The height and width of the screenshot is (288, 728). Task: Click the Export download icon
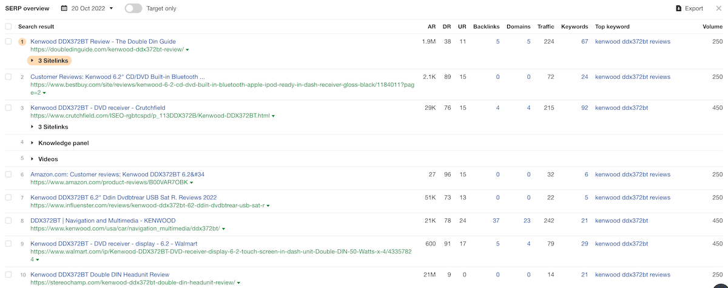point(679,8)
